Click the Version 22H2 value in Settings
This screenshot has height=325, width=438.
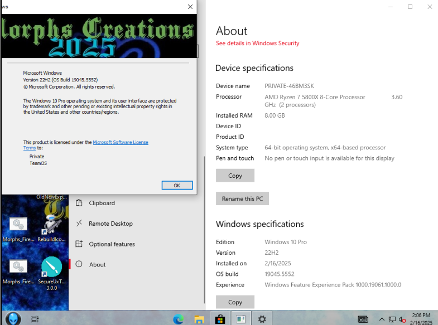point(272,253)
